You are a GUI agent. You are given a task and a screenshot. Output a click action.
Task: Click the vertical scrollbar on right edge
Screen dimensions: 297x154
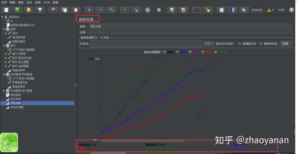point(295,130)
